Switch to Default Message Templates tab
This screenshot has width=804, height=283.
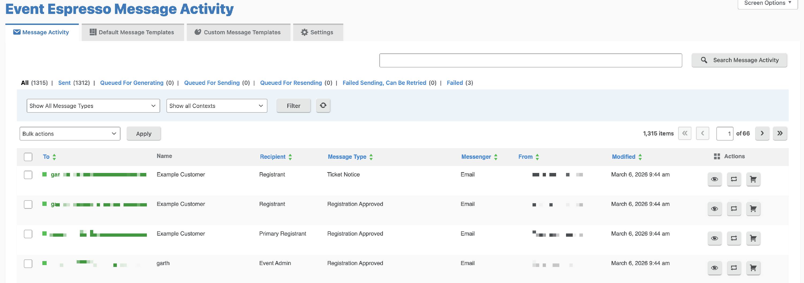(x=132, y=32)
